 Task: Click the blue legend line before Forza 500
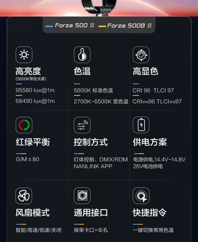(49, 26)
